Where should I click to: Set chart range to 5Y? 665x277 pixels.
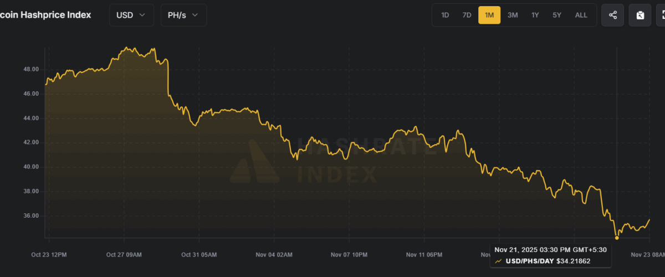(556, 15)
